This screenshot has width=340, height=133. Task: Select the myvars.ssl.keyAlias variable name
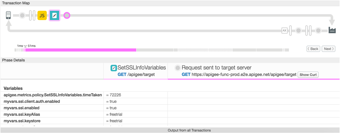click(x=22, y=114)
